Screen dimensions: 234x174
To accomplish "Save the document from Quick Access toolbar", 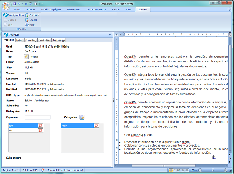I will [x=14, y=4].
